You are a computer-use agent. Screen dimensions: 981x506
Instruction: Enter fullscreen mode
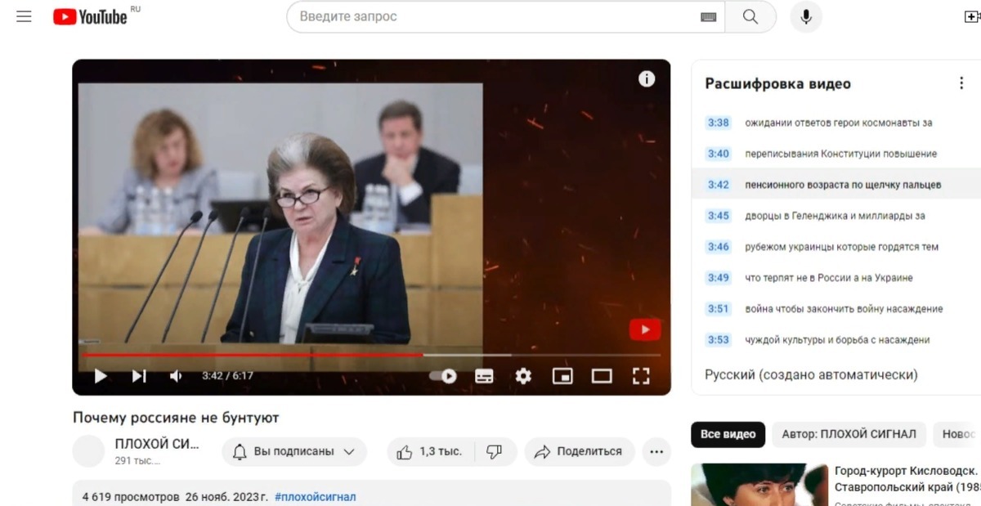pos(643,376)
